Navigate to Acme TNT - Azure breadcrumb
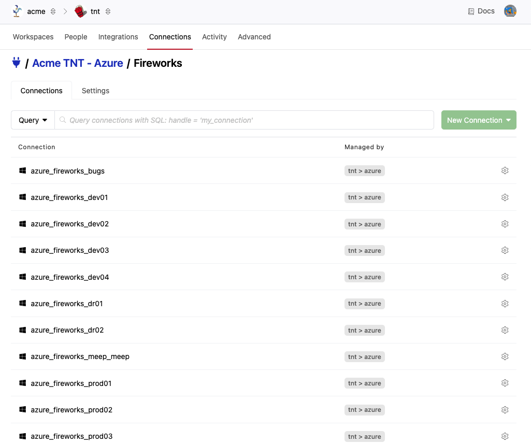Viewport: 531px width, 444px height. tap(78, 63)
